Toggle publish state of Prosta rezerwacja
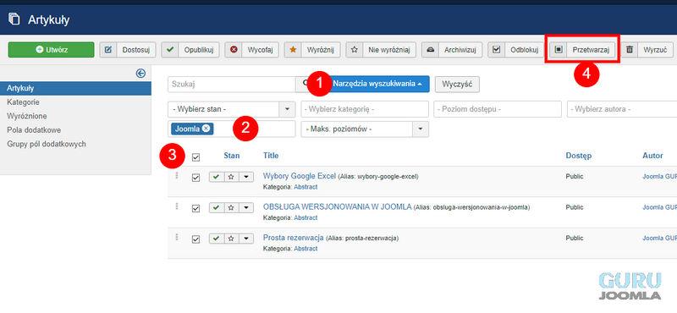677x313 pixels. click(217, 239)
